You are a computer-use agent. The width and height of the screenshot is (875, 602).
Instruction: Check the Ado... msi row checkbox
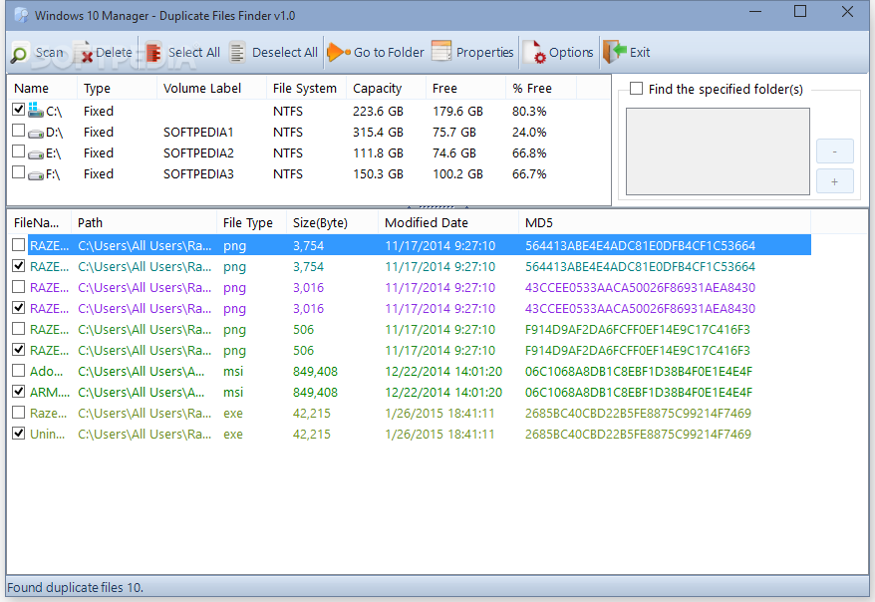pos(18,371)
